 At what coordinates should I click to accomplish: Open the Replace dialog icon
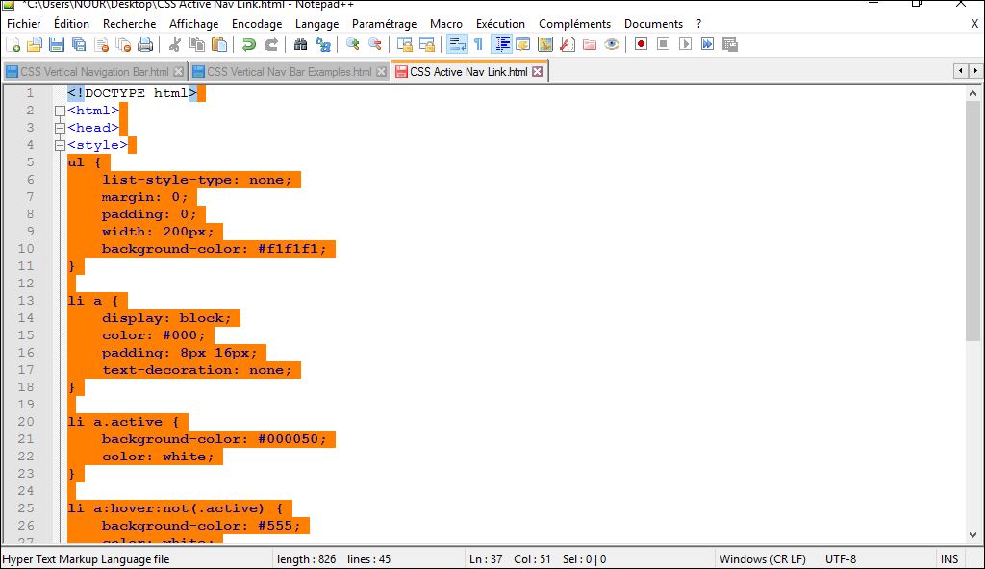323,44
